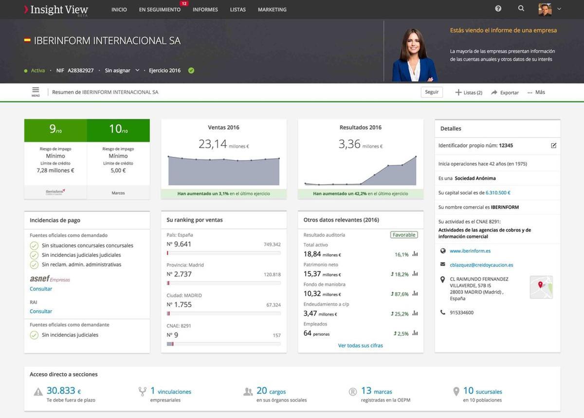The image size is (584, 418).
Task: Open chart icon for Endeudamiento a c/p
Action: tap(415, 314)
